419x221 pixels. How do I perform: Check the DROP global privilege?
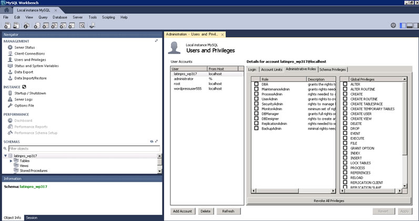[345, 128]
